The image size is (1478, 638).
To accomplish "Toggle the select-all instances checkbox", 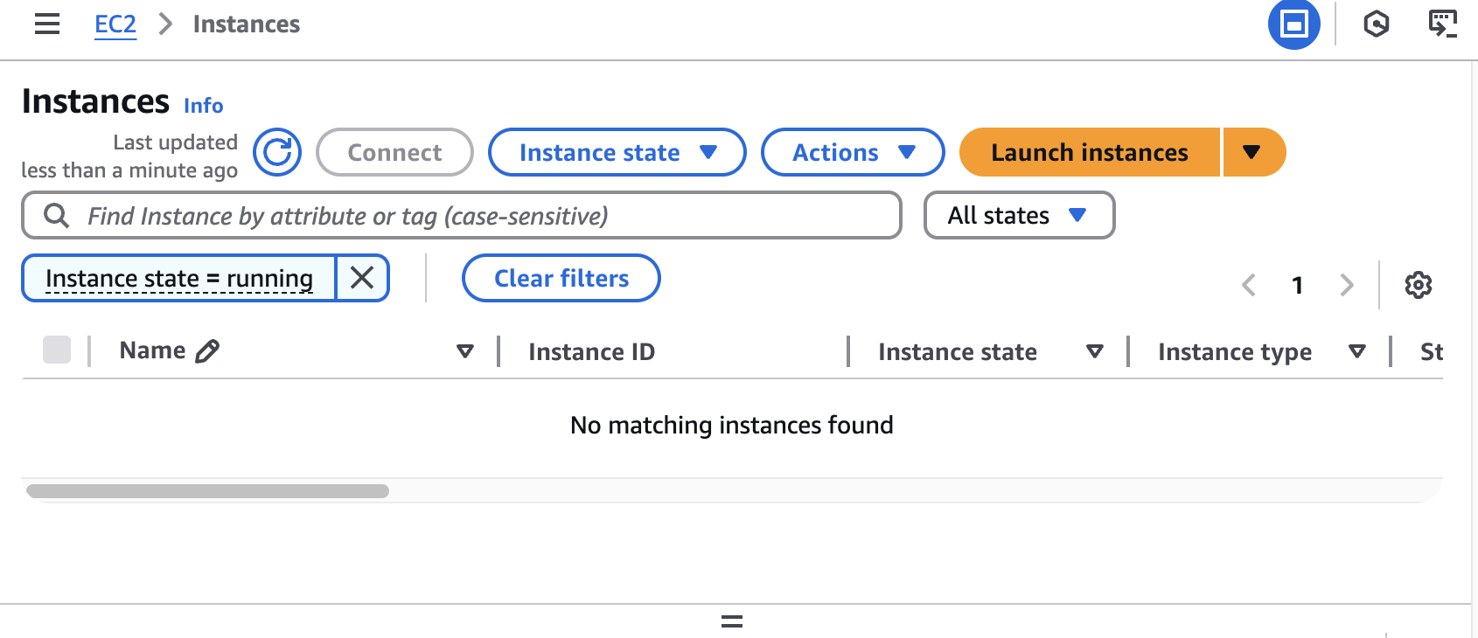I will coord(57,350).
